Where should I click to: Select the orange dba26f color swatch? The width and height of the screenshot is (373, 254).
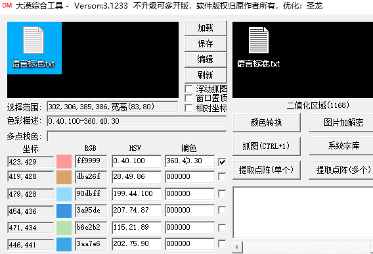tap(64, 177)
